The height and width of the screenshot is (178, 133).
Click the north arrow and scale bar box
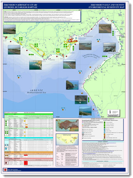point(113,113)
